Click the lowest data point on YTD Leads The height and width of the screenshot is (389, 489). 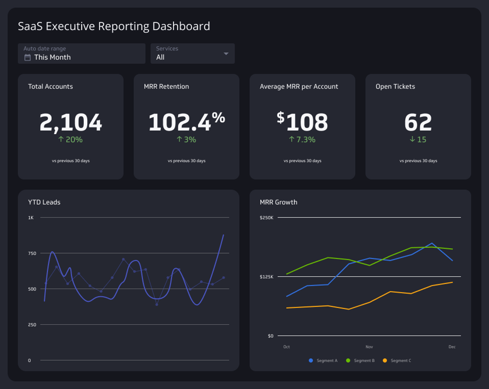pyautogui.click(x=157, y=304)
